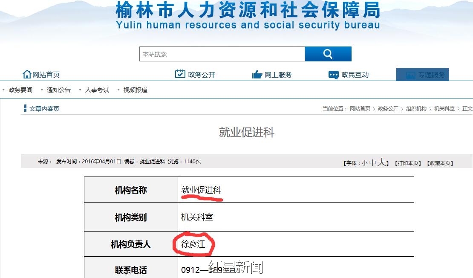Open the 专题服务 tab

click(431, 75)
